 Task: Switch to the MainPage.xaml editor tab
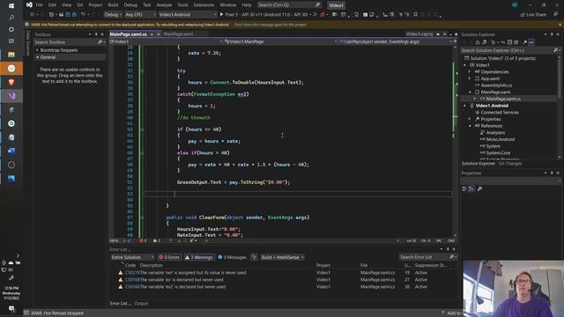coord(178,34)
